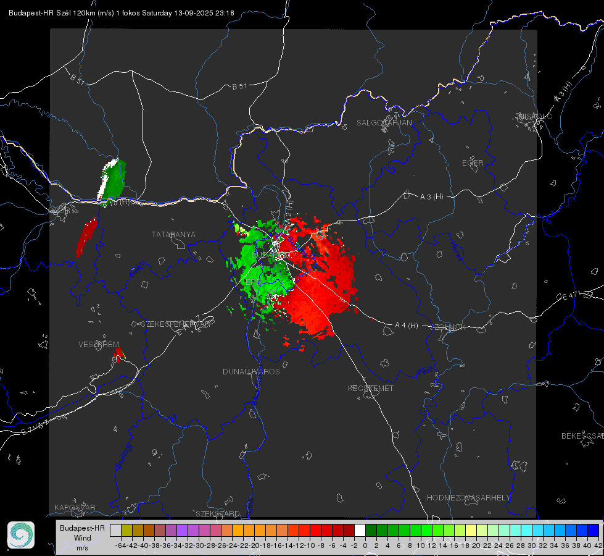Click the radar title text with date 13-09-2025 23:18
Image resolution: width=604 pixels, height=556 pixels.
(x=122, y=13)
